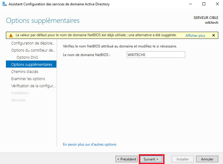The height and width of the screenshot is (164, 223).
Task: Open En savoir plus sur d'autres options link
Action: click(89, 144)
